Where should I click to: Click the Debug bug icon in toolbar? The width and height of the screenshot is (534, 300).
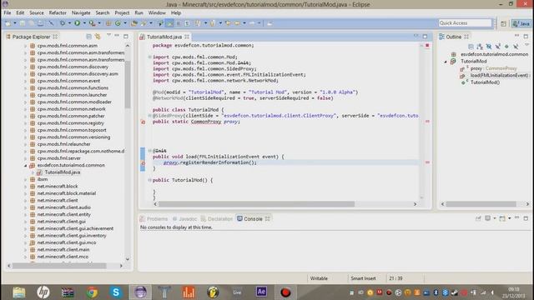[x=63, y=23]
